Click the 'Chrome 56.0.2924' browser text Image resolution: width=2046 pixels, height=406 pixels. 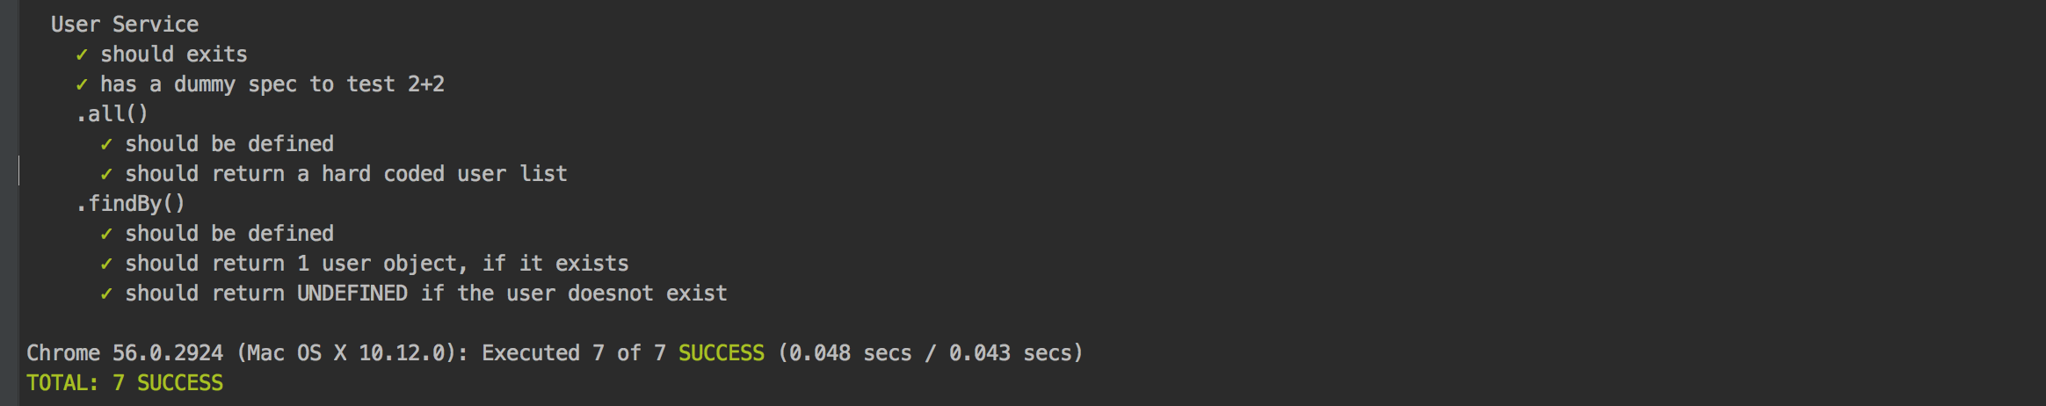coord(125,353)
